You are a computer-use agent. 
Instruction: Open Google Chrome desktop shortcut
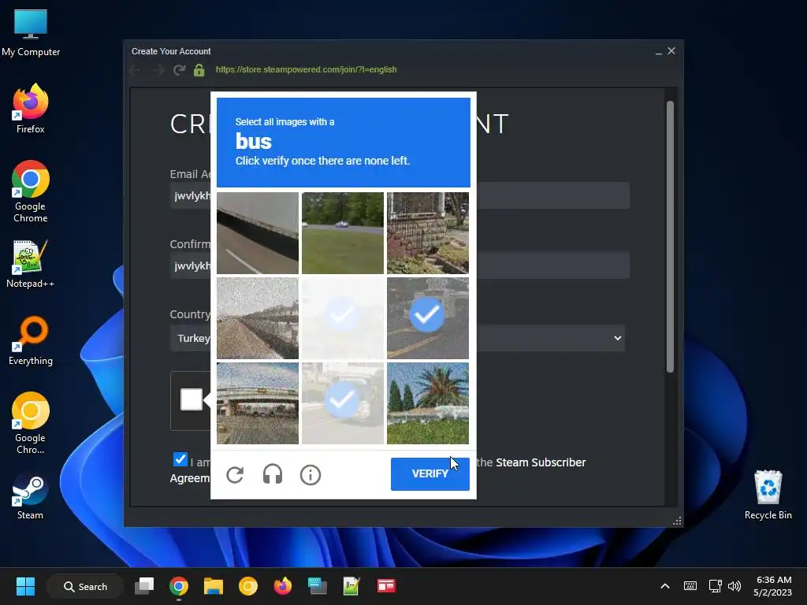[x=31, y=192]
